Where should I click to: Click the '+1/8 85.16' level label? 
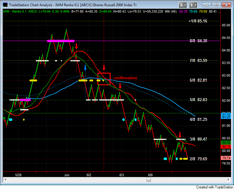tap(198, 21)
